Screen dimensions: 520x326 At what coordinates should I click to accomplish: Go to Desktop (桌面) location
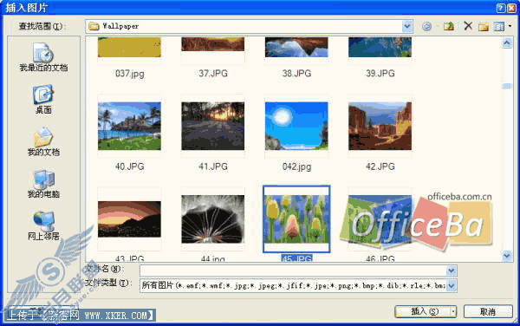(43, 100)
